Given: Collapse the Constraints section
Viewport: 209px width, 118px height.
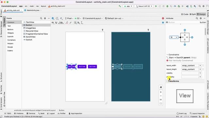Looking at the screenshot, I should pos(167,55).
